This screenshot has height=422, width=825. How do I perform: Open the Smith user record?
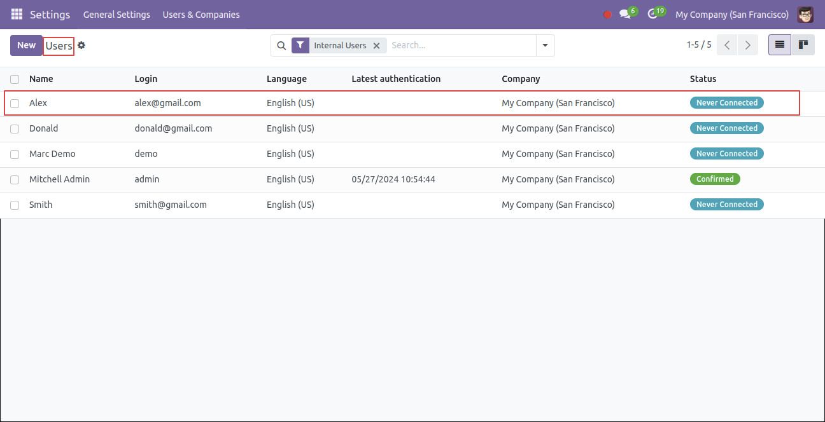pyautogui.click(x=41, y=205)
